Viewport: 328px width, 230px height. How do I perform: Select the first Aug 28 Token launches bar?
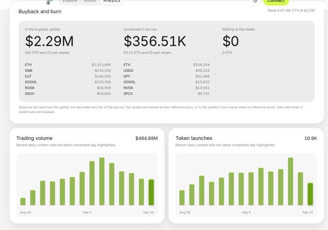(x=182, y=198)
